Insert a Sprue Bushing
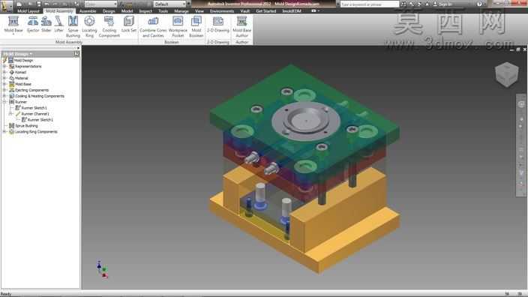 pyautogui.click(x=73, y=26)
